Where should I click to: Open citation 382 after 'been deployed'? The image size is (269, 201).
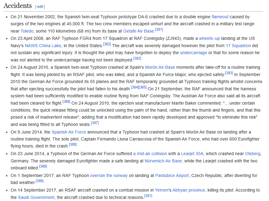[x=137, y=58]
